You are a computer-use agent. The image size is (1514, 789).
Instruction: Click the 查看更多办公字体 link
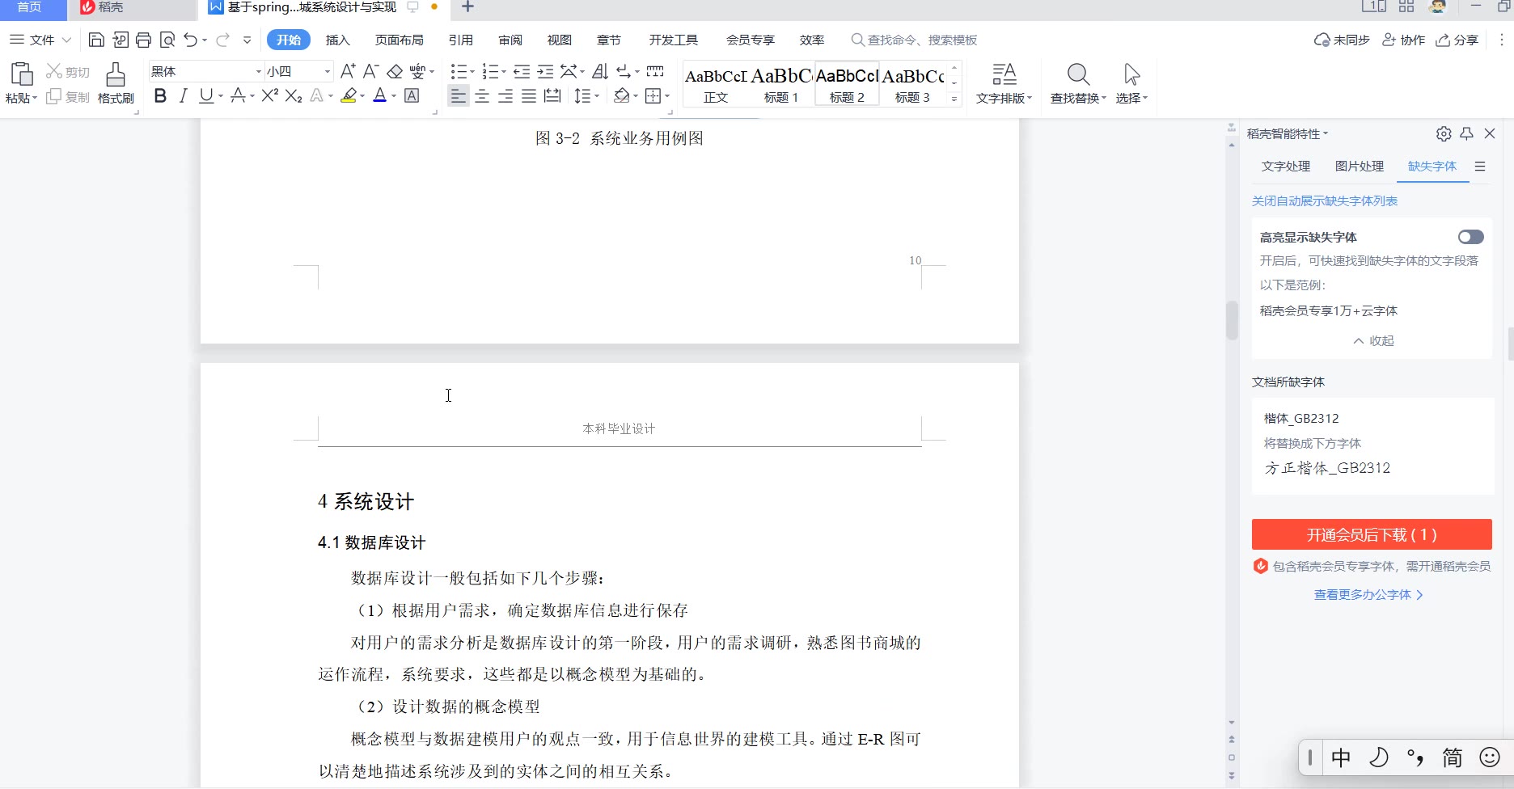coord(1368,594)
